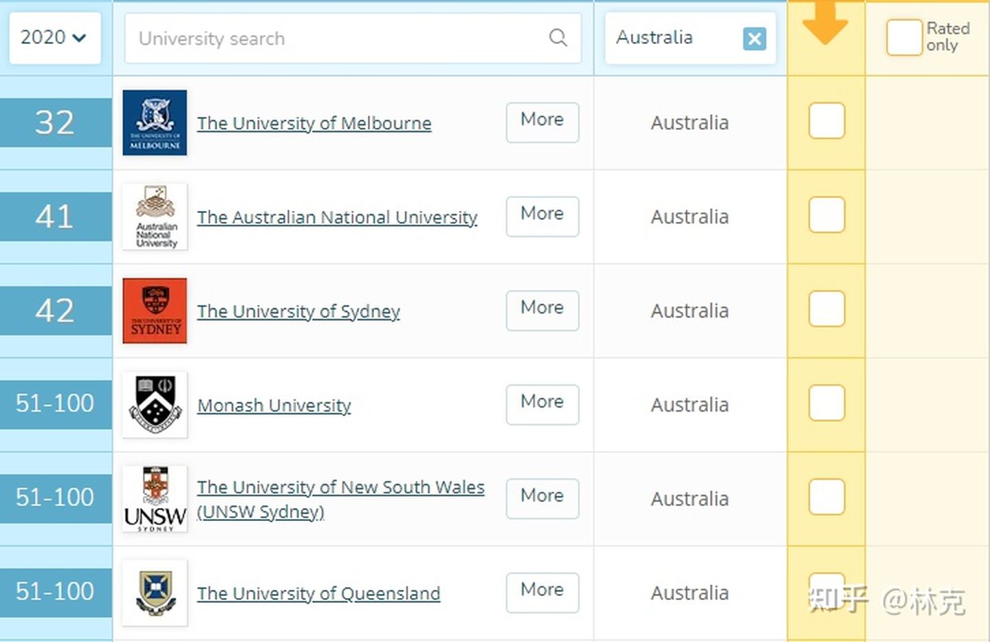Viewport: 990px width, 642px height.
Task: Open the Monash University link
Action: [x=274, y=406]
